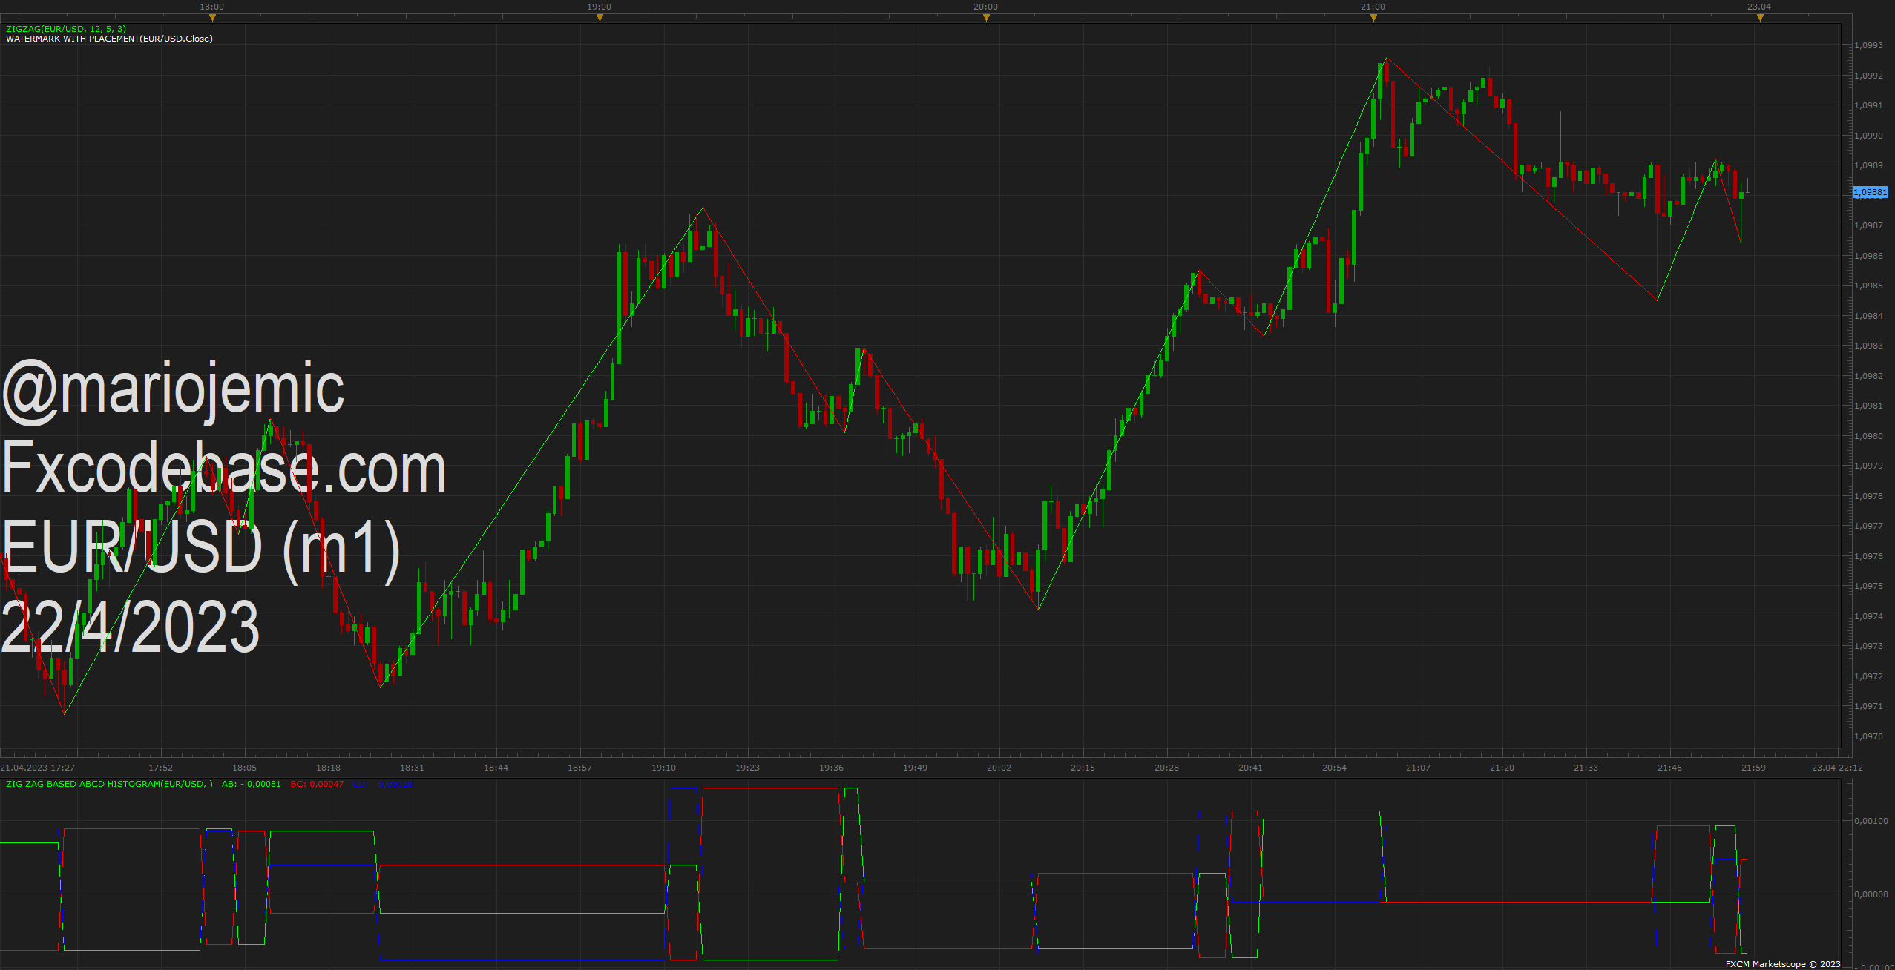Click the 1,0975 price axis label

pos(1868,586)
